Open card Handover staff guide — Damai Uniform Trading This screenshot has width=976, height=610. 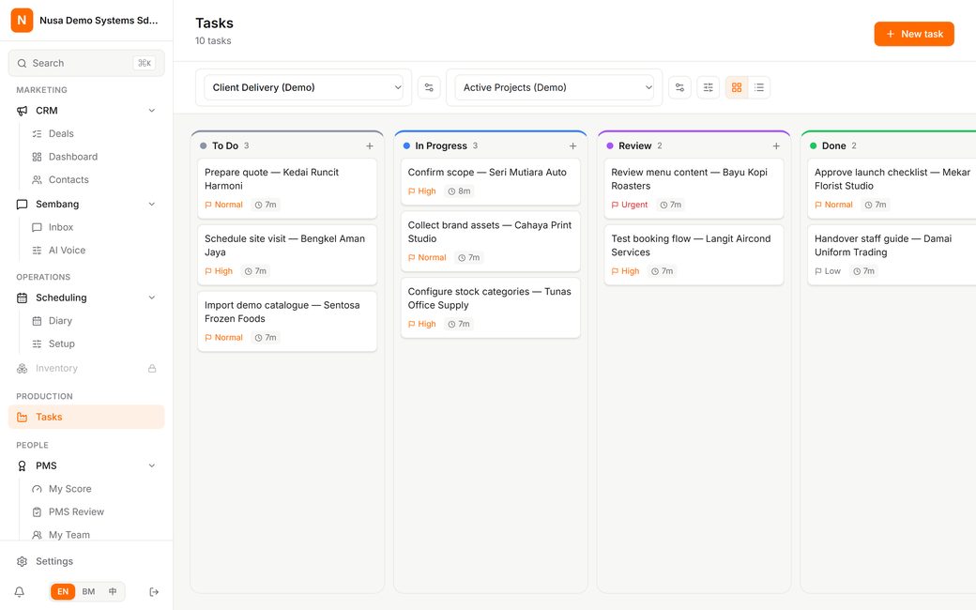point(892,254)
